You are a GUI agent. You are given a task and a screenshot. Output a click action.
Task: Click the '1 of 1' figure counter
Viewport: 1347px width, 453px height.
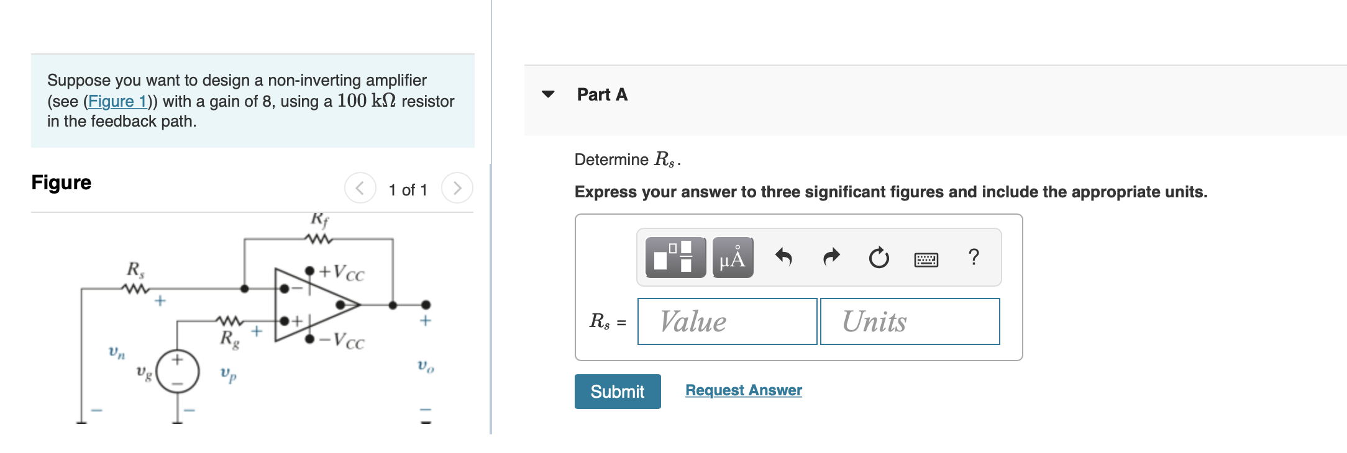(408, 190)
